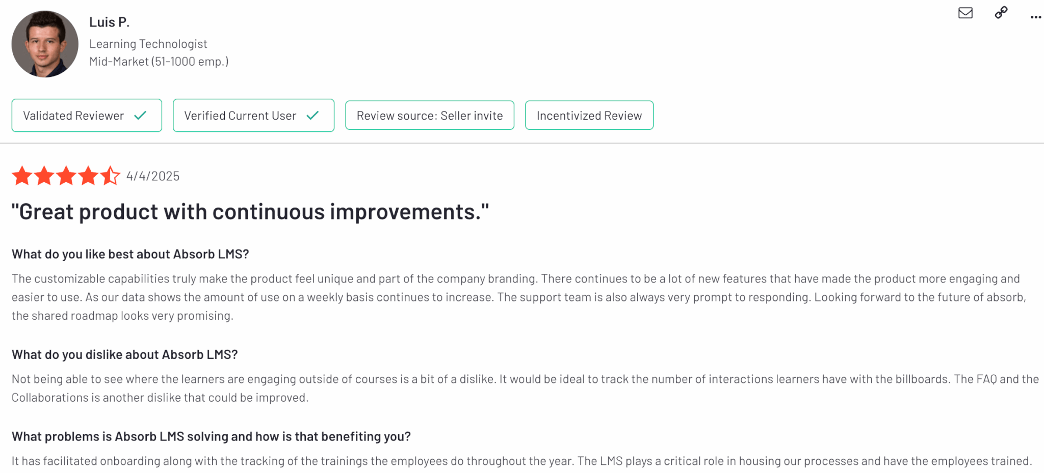Image resolution: width=1044 pixels, height=473 pixels.
Task: Click the Learning Technologist job title
Action: tap(148, 44)
